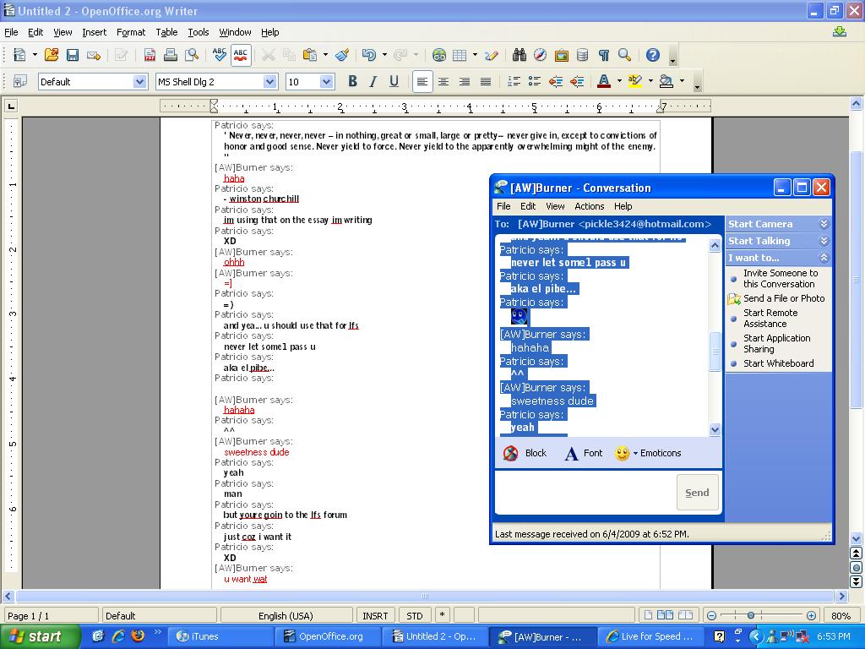Screen dimensions: 865x649
Task: Toggle Bold formatting
Action: (x=352, y=82)
